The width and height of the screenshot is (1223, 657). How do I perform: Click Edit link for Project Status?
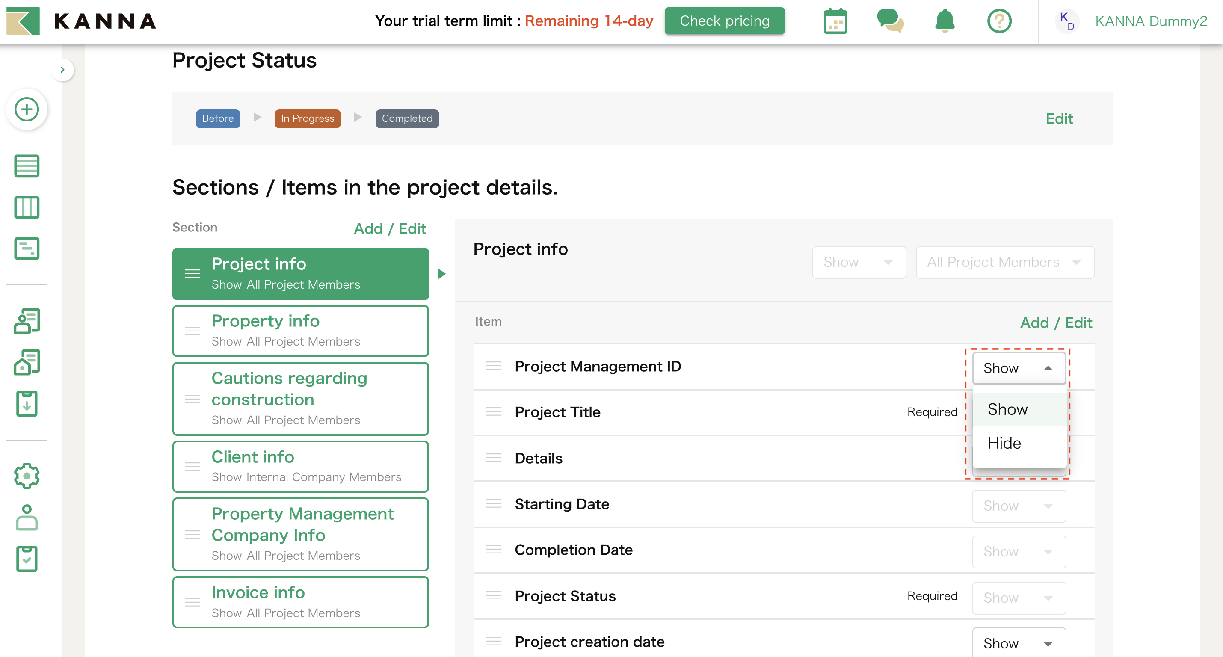coord(1059,118)
